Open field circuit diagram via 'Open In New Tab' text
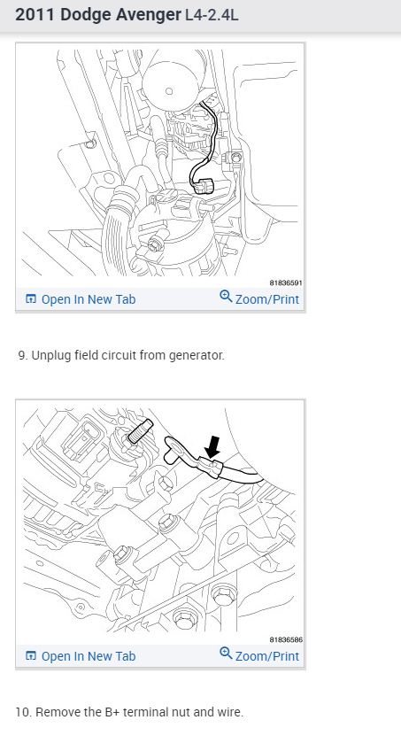The width and height of the screenshot is (401, 743). [x=89, y=299]
